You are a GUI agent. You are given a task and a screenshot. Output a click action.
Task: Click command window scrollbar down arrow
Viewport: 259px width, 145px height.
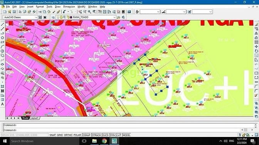256,127
